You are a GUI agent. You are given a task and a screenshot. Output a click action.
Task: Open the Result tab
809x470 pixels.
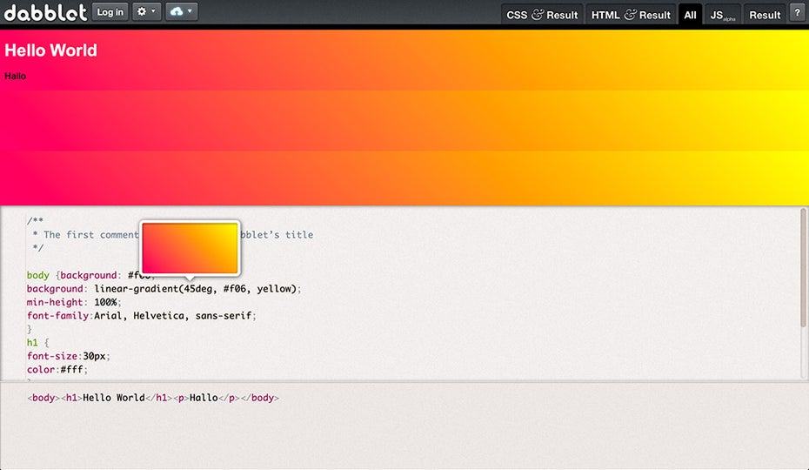pos(765,15)
